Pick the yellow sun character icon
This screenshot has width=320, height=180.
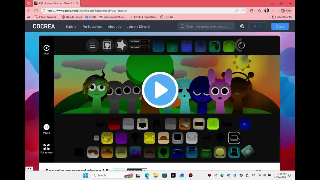[x=107, y=138]
